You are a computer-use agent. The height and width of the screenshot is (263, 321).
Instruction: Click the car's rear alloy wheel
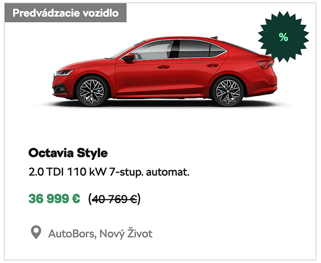pyautogui.click(x=228, y=91)
